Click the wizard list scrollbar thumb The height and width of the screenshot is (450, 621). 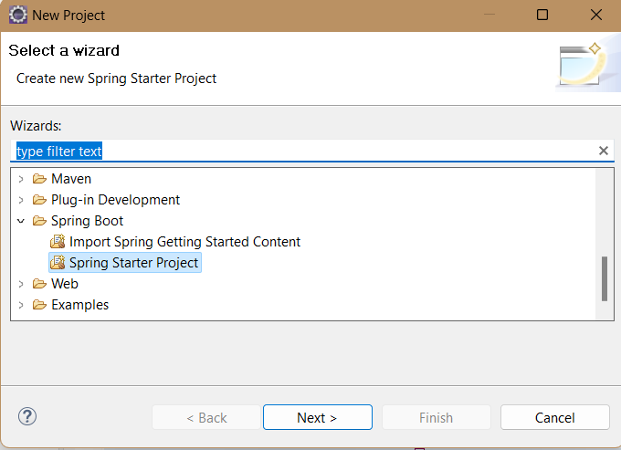(x=604, y=278)
